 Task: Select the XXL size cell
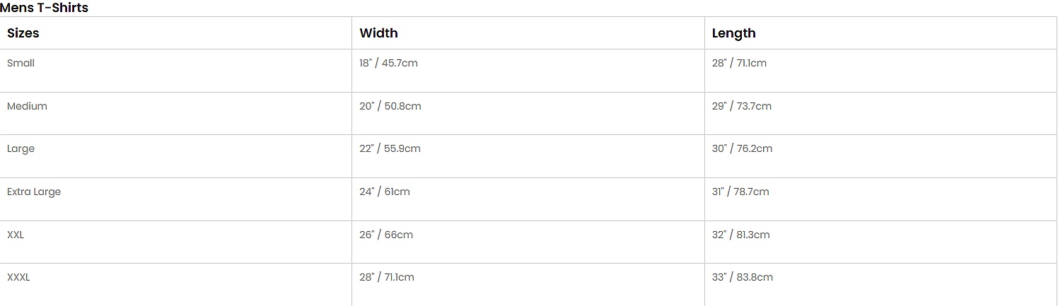pos(16,235)
